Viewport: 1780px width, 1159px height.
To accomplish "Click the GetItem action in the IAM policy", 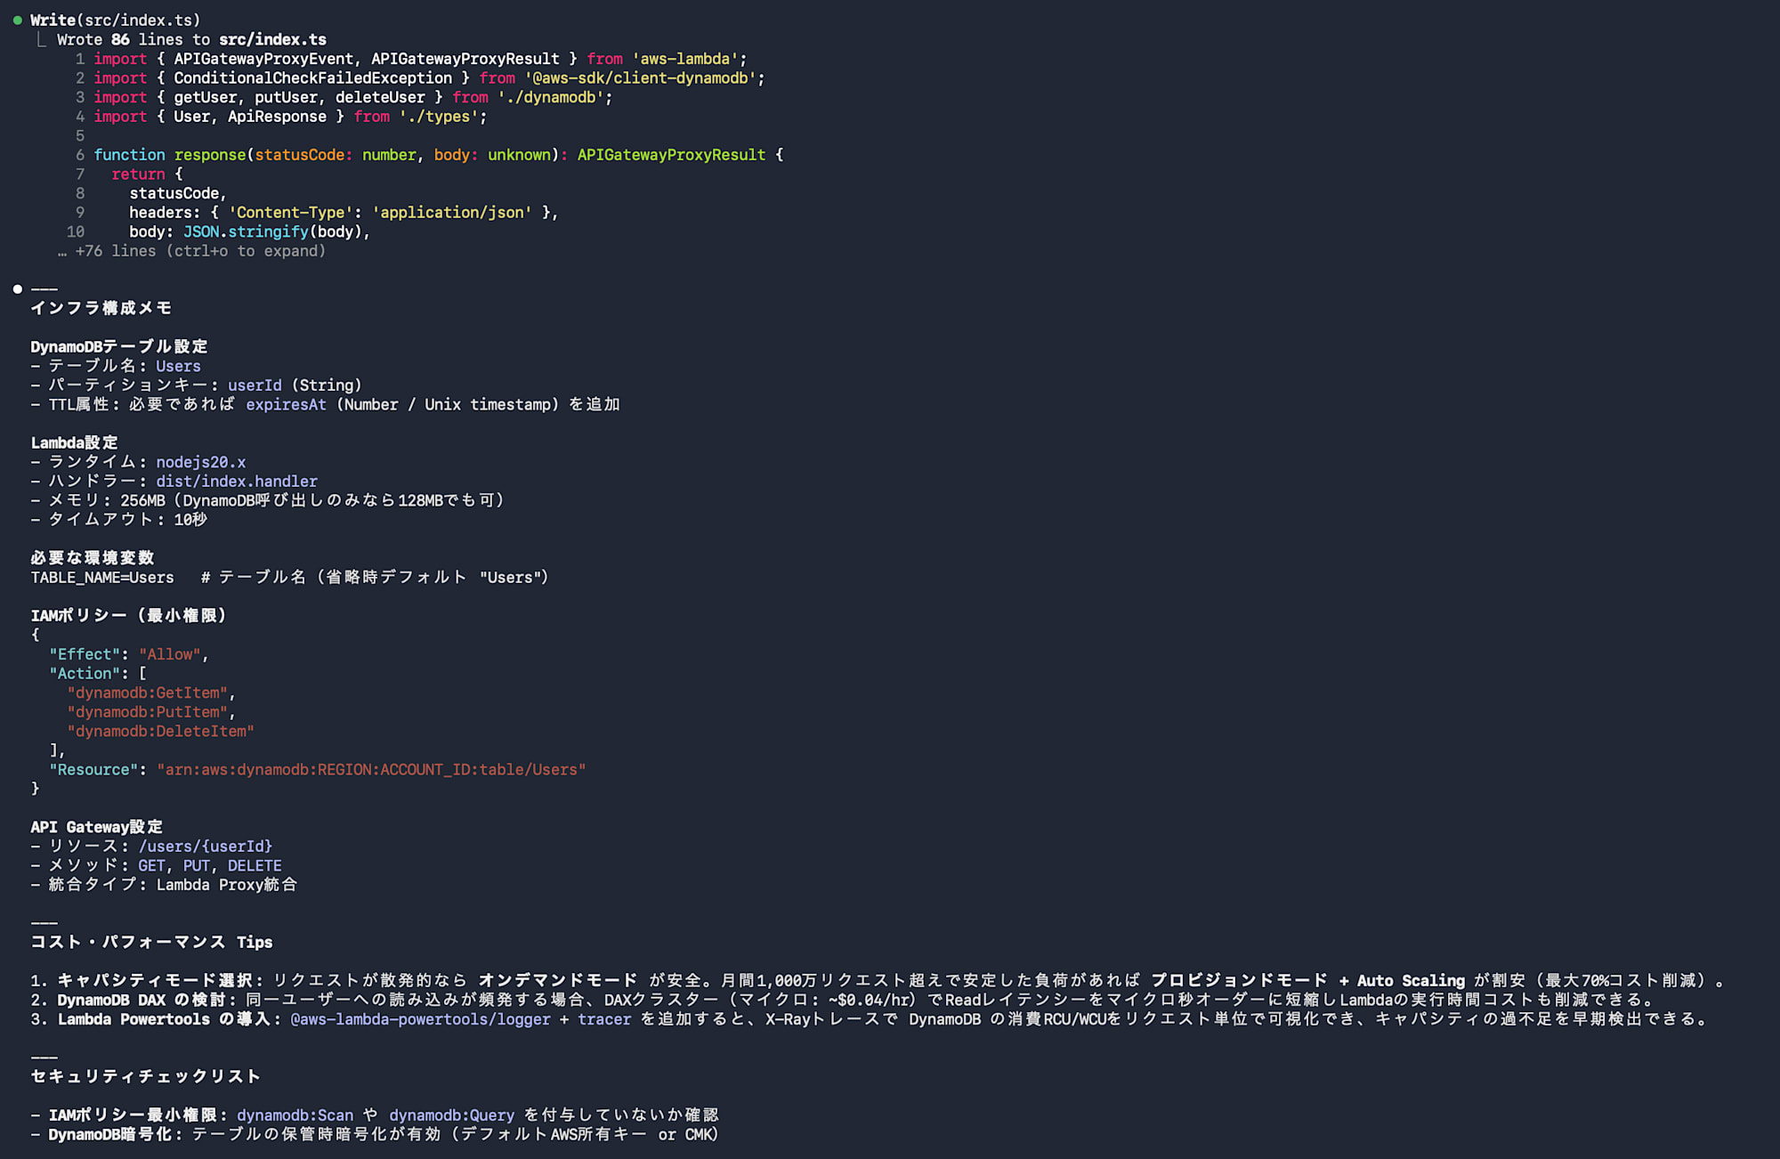I will [x=150, y=693].
